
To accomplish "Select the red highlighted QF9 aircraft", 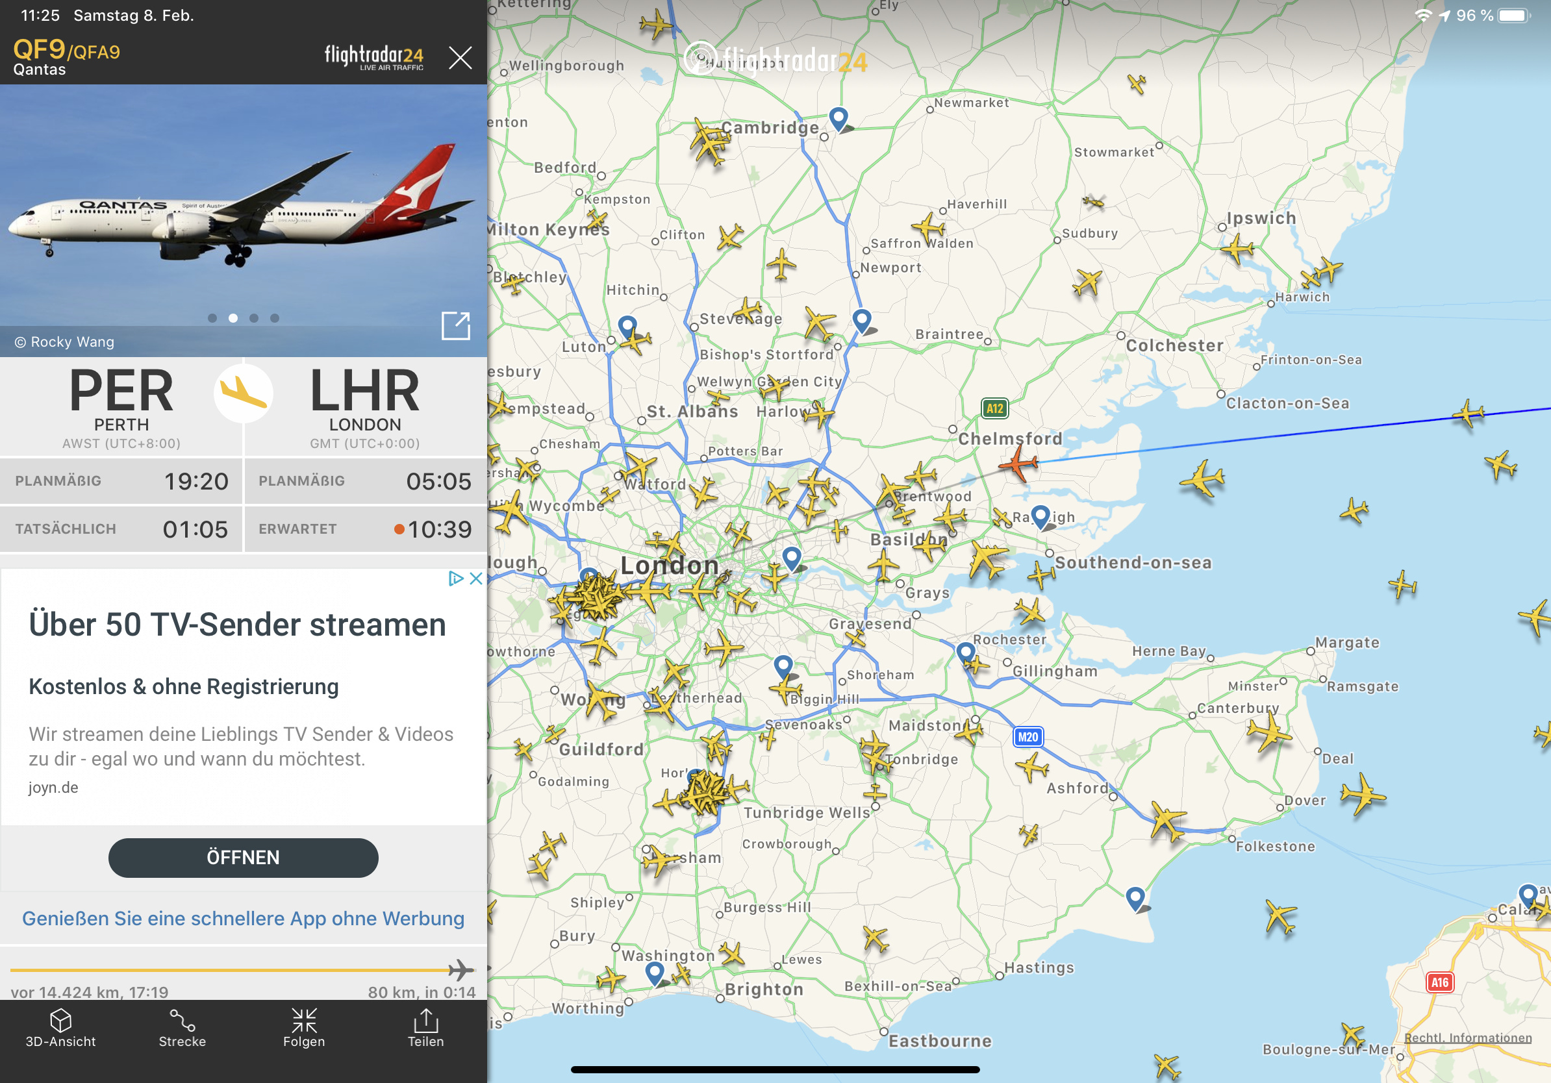I will (x=1018, y=464).
